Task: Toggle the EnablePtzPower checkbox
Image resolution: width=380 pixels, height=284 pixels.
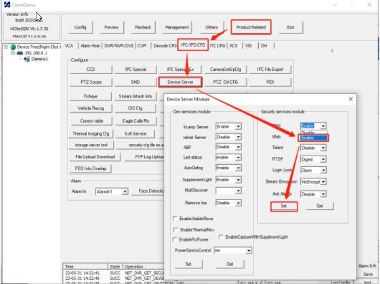Action: click(174, 239)
